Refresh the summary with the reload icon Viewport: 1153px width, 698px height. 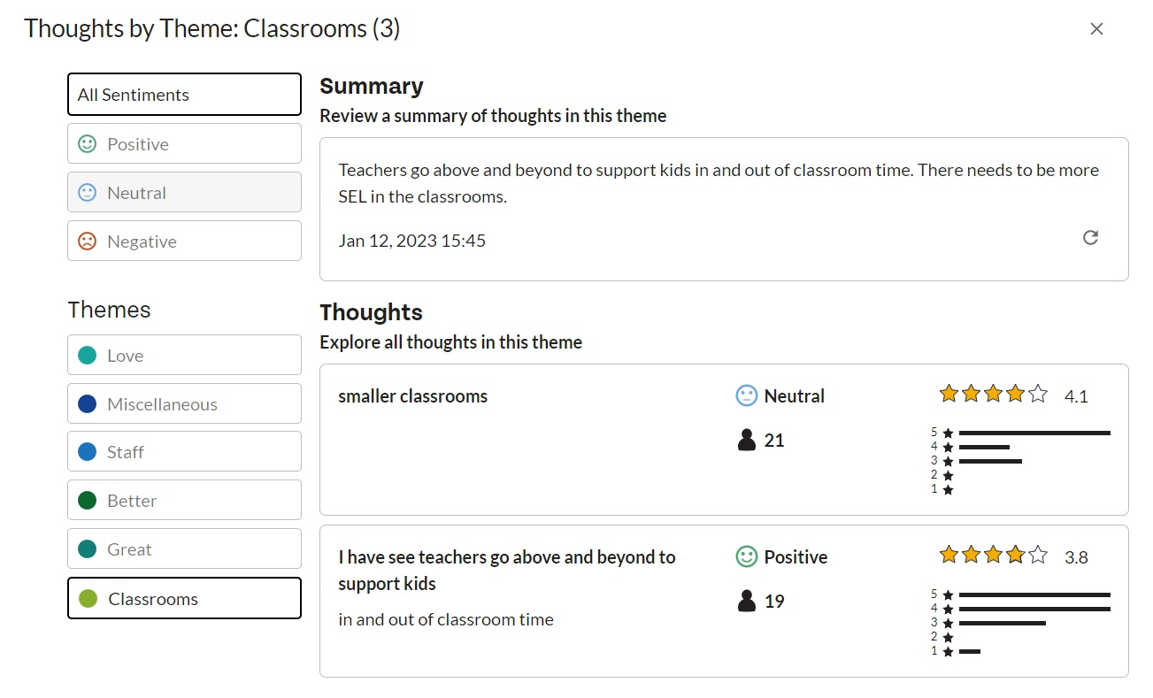[x=1090, y=238]
